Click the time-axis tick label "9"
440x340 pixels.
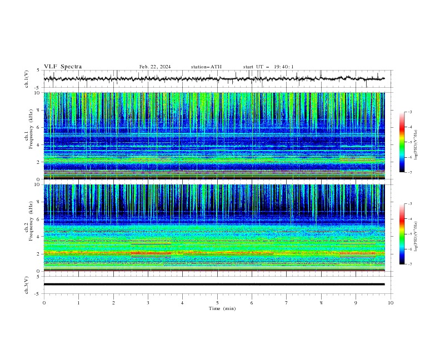[356, 303]
